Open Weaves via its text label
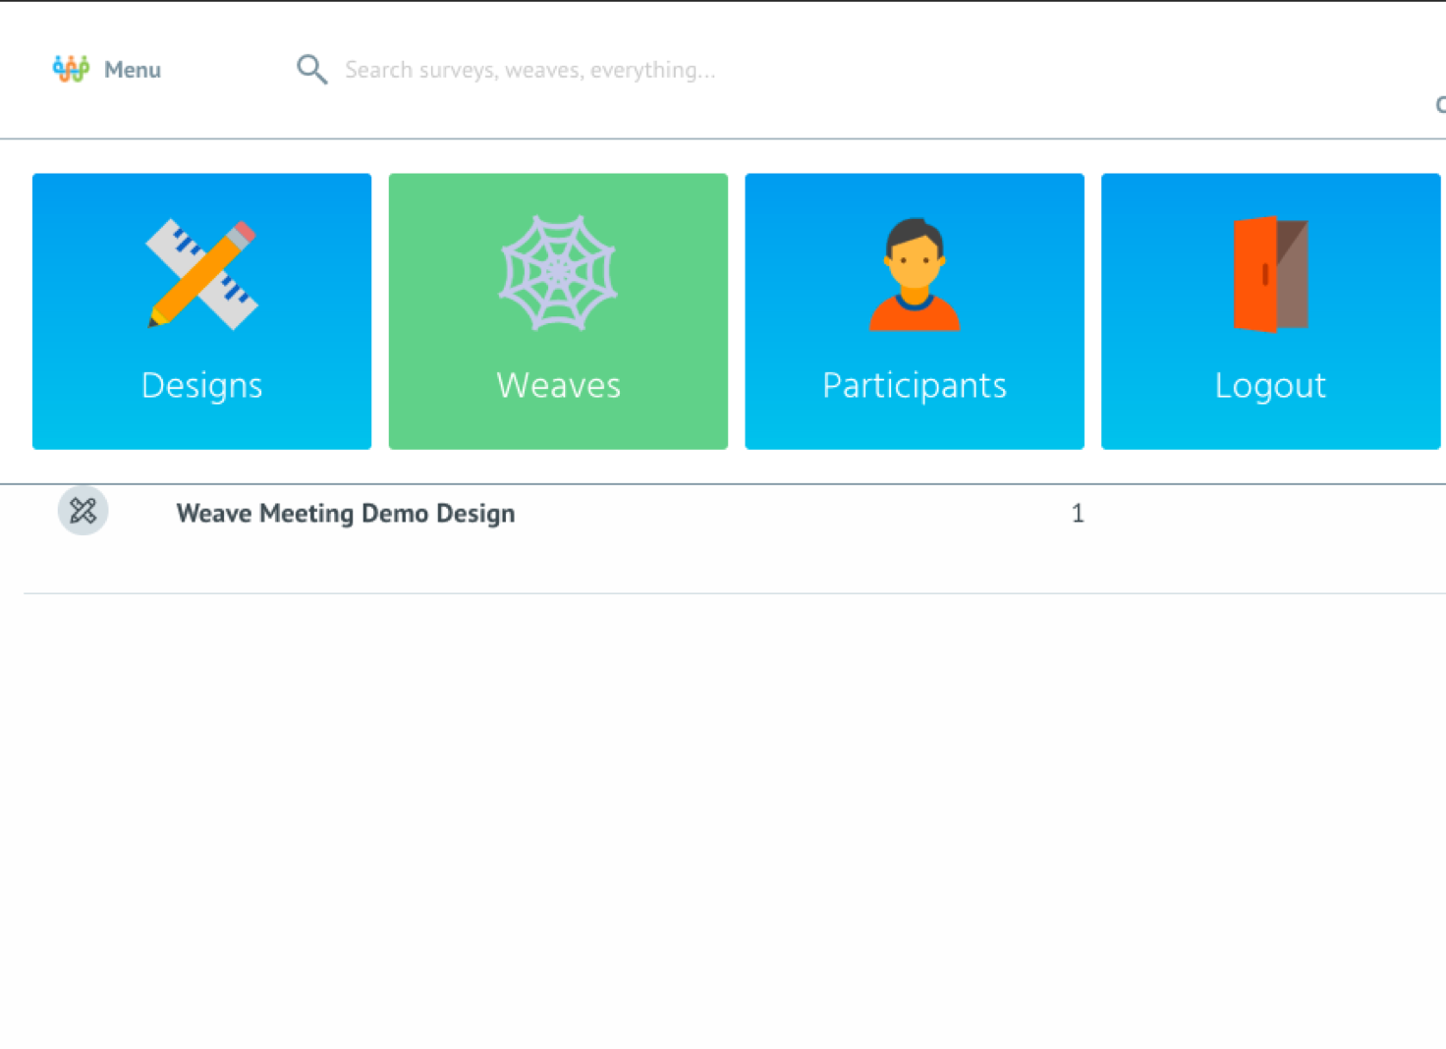Viewport: 1446px width, 1049px height. [x=558, y=385]
